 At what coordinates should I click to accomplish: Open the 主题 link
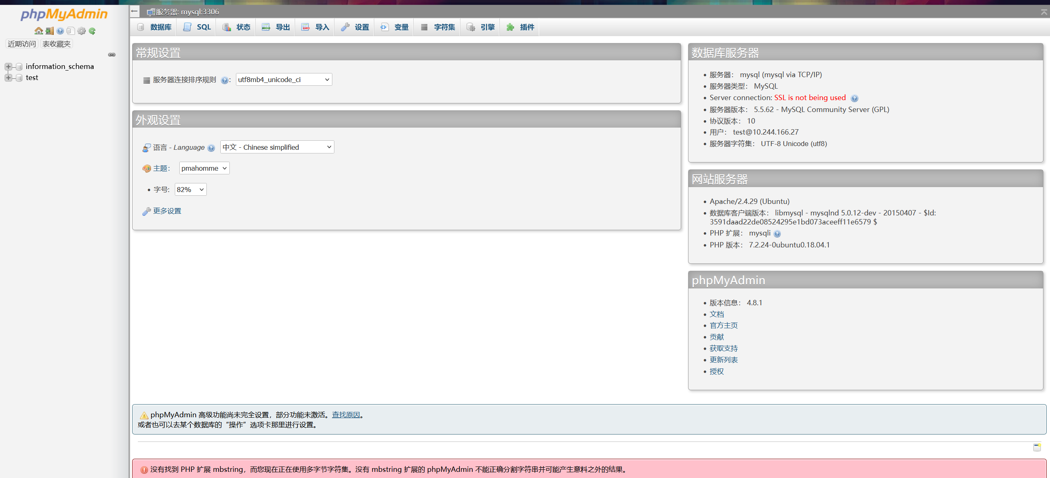click(160, 168)
